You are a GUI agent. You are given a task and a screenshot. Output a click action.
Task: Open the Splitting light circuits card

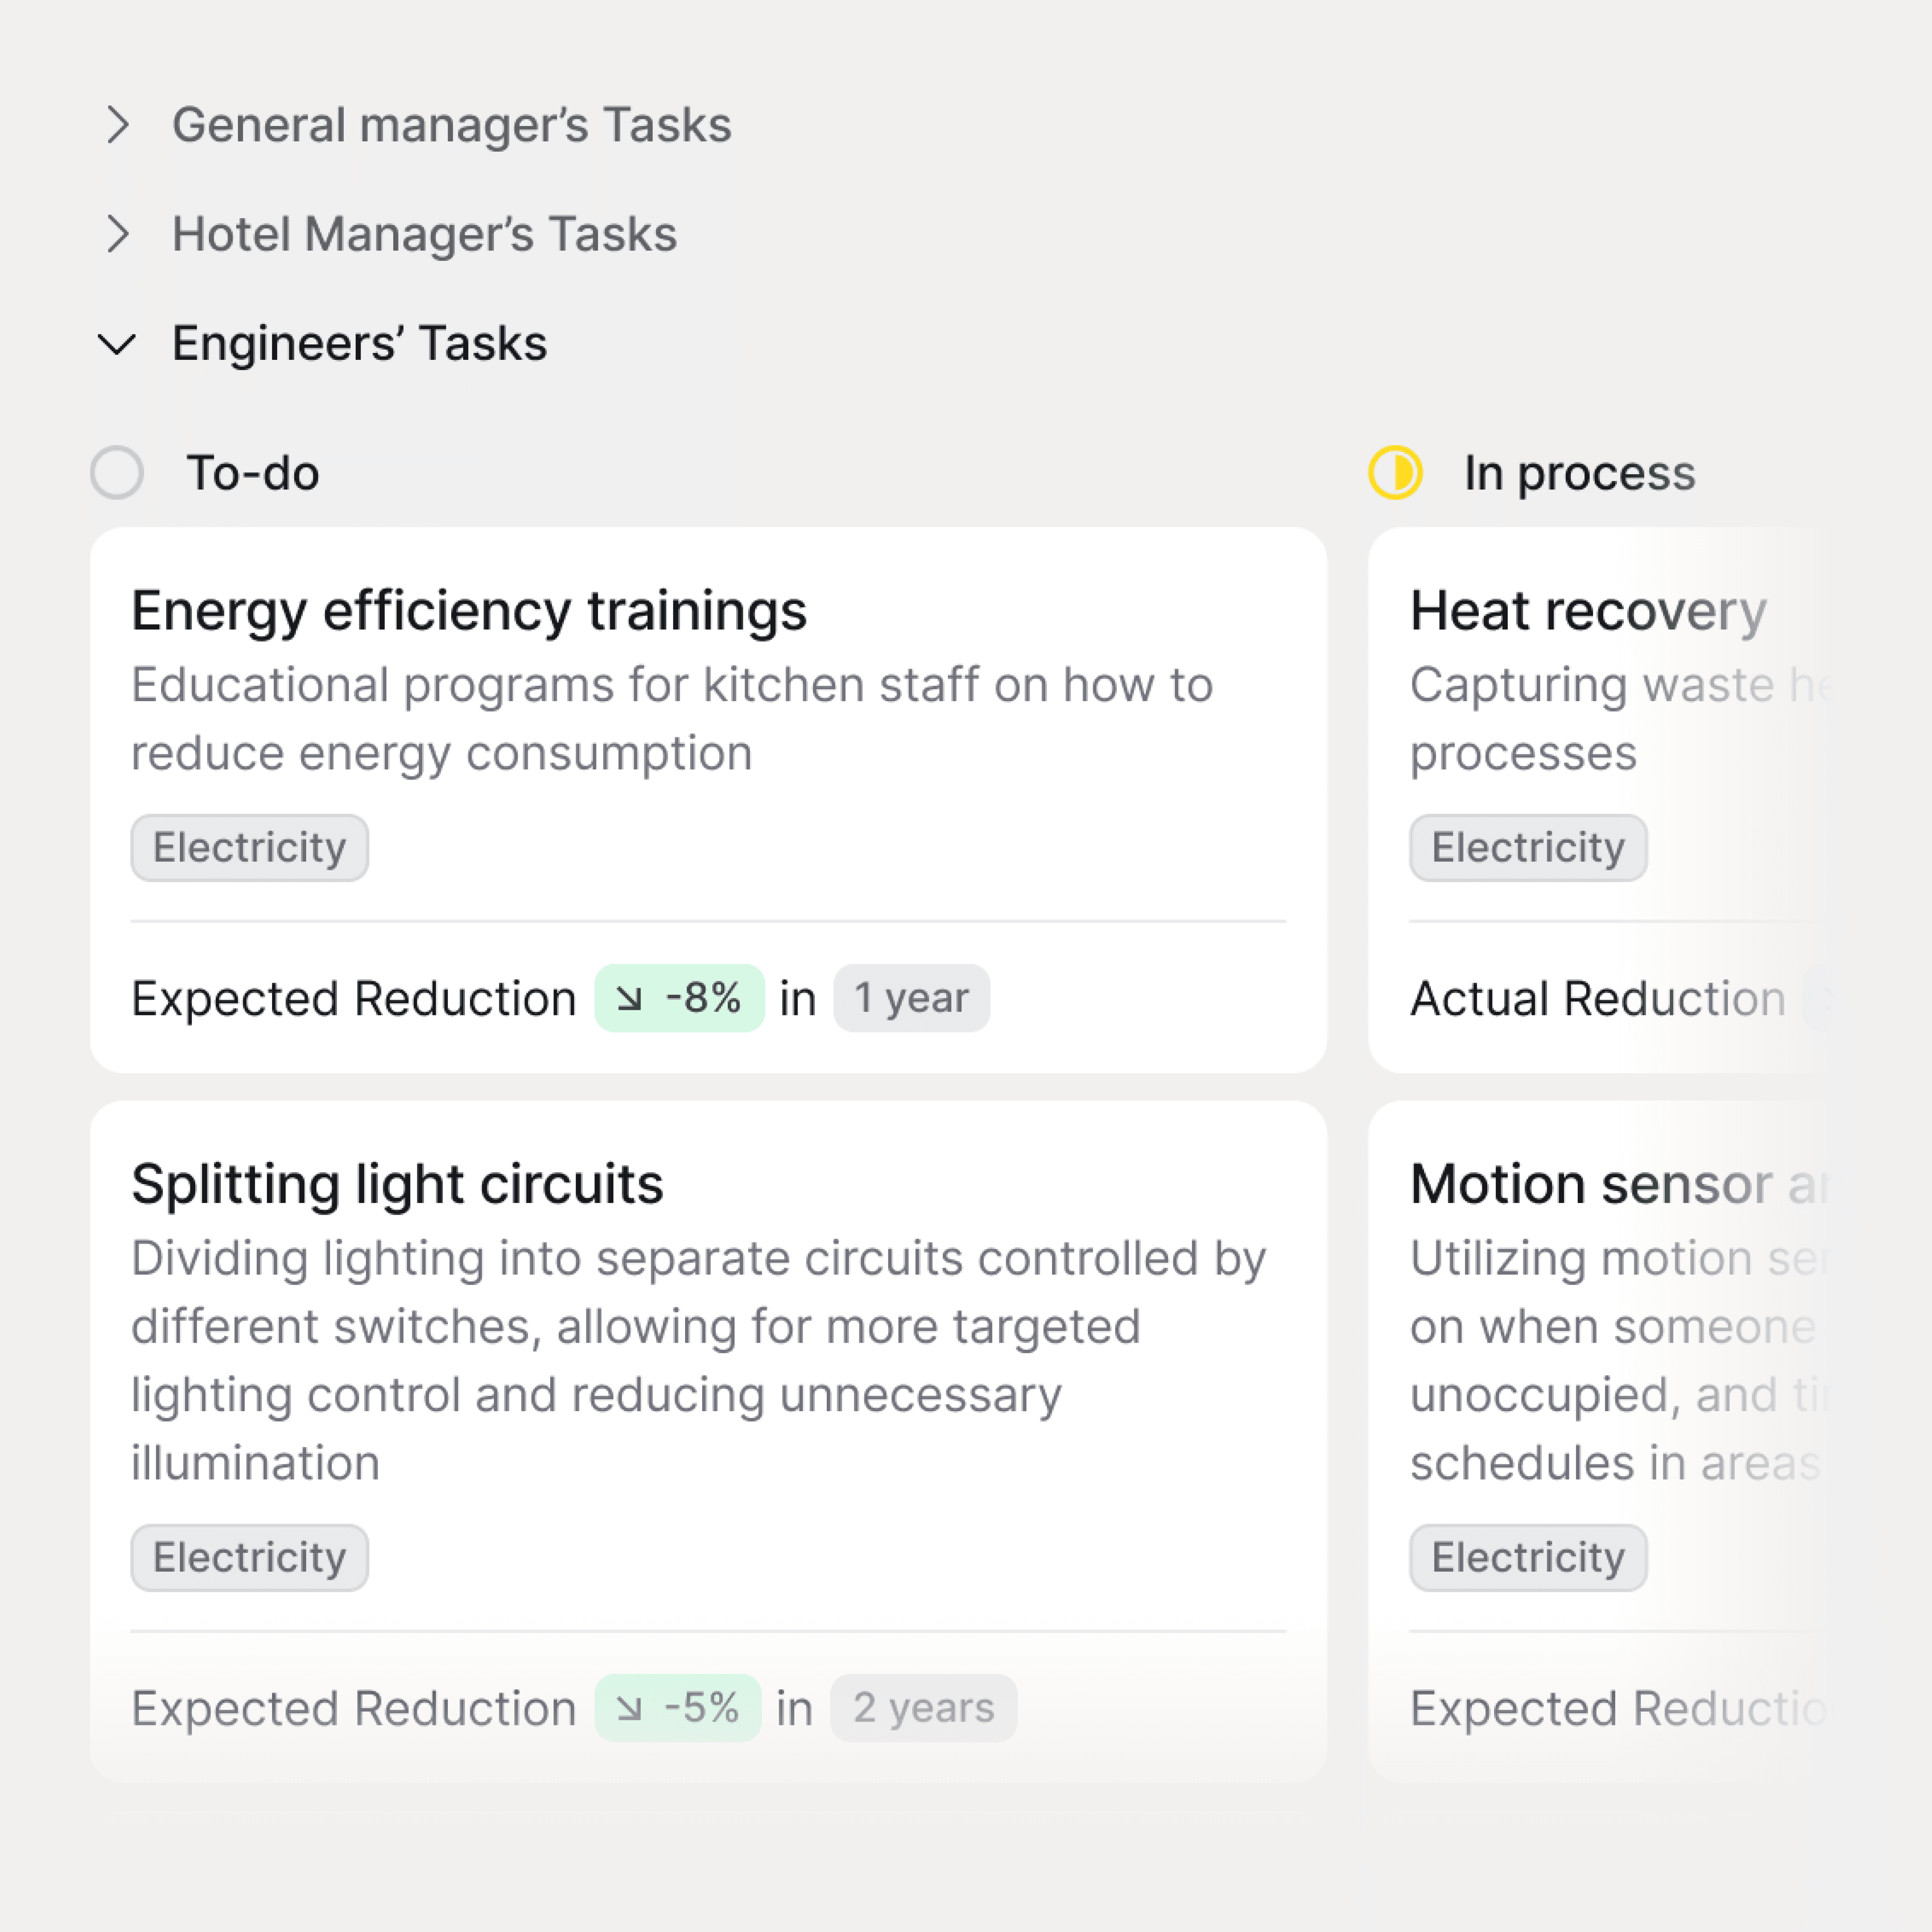pyautogui.click(x=397, y=1184)
